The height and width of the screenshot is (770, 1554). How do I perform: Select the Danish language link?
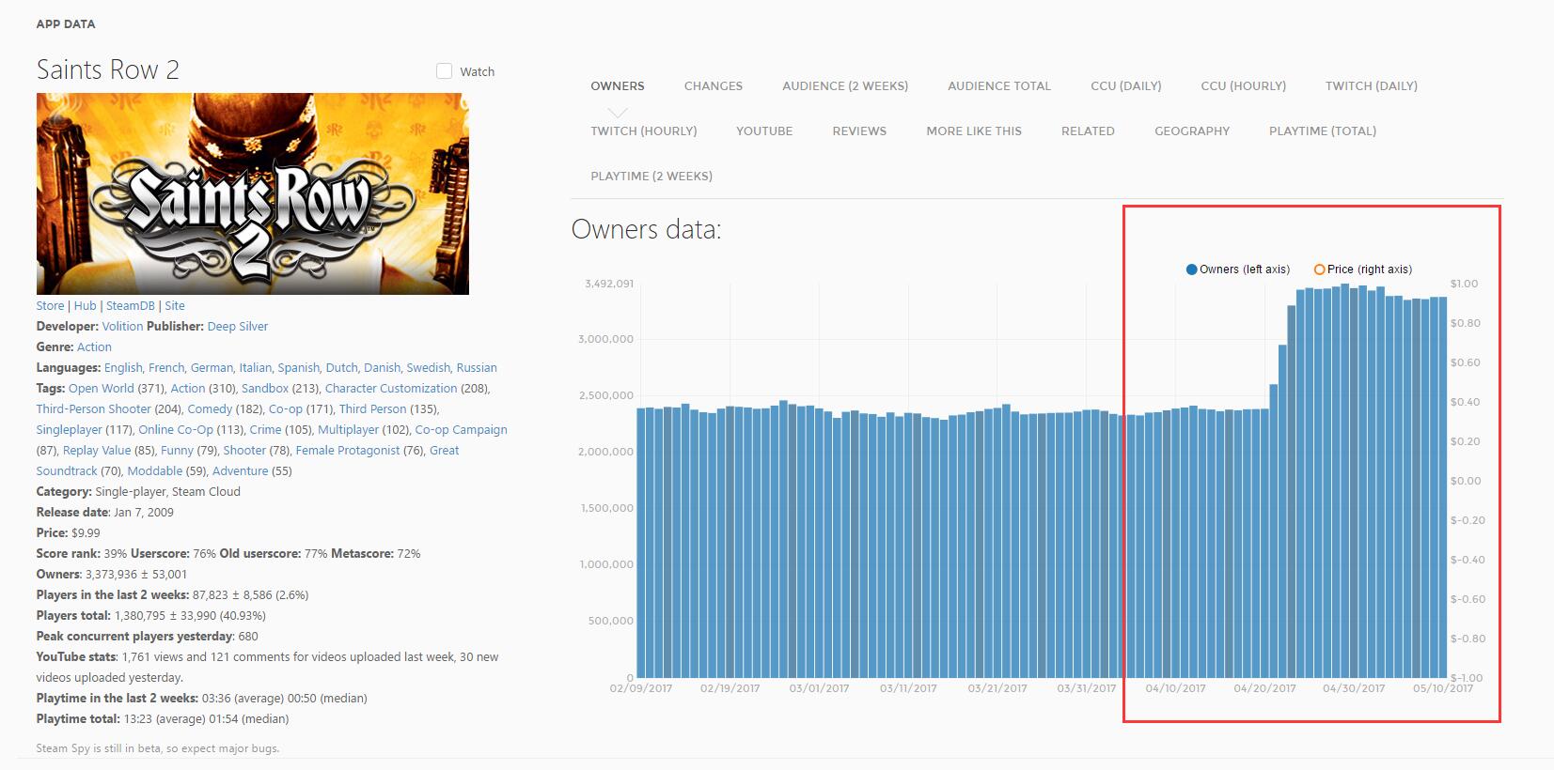tap(382, 367)
